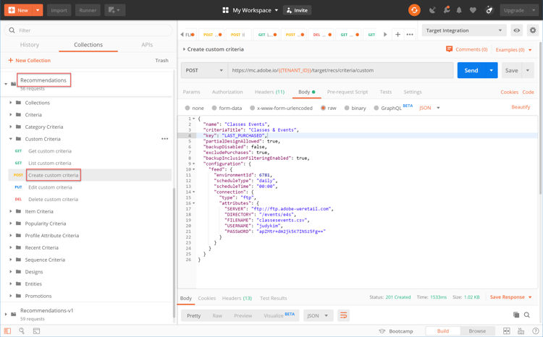543x337 pixels.
Task: Click the request URL input field
Action: tap(340, 70)
